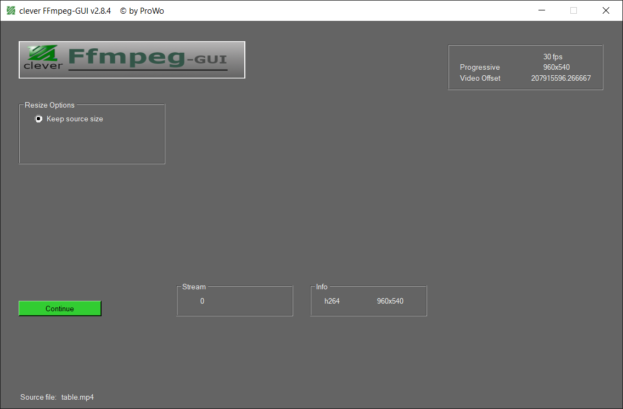Click the 30 fps value
The width and height of the screenshot is (623, 409).
553,57
